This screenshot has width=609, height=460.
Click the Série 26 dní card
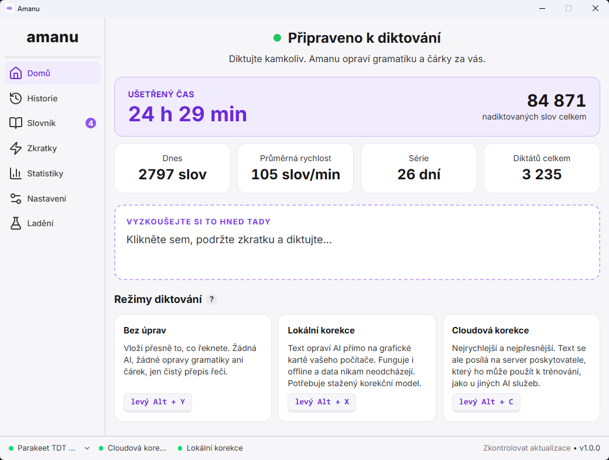419,168
